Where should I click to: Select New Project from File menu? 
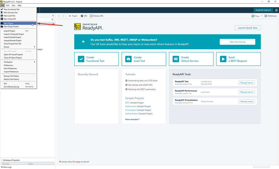pyautogui.click(x=9, y=24)
